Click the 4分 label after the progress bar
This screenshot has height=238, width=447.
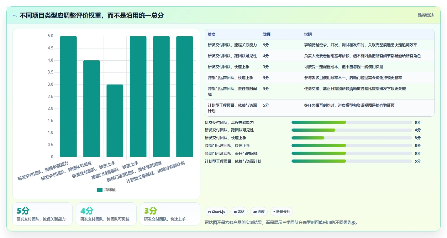point(418,130)
